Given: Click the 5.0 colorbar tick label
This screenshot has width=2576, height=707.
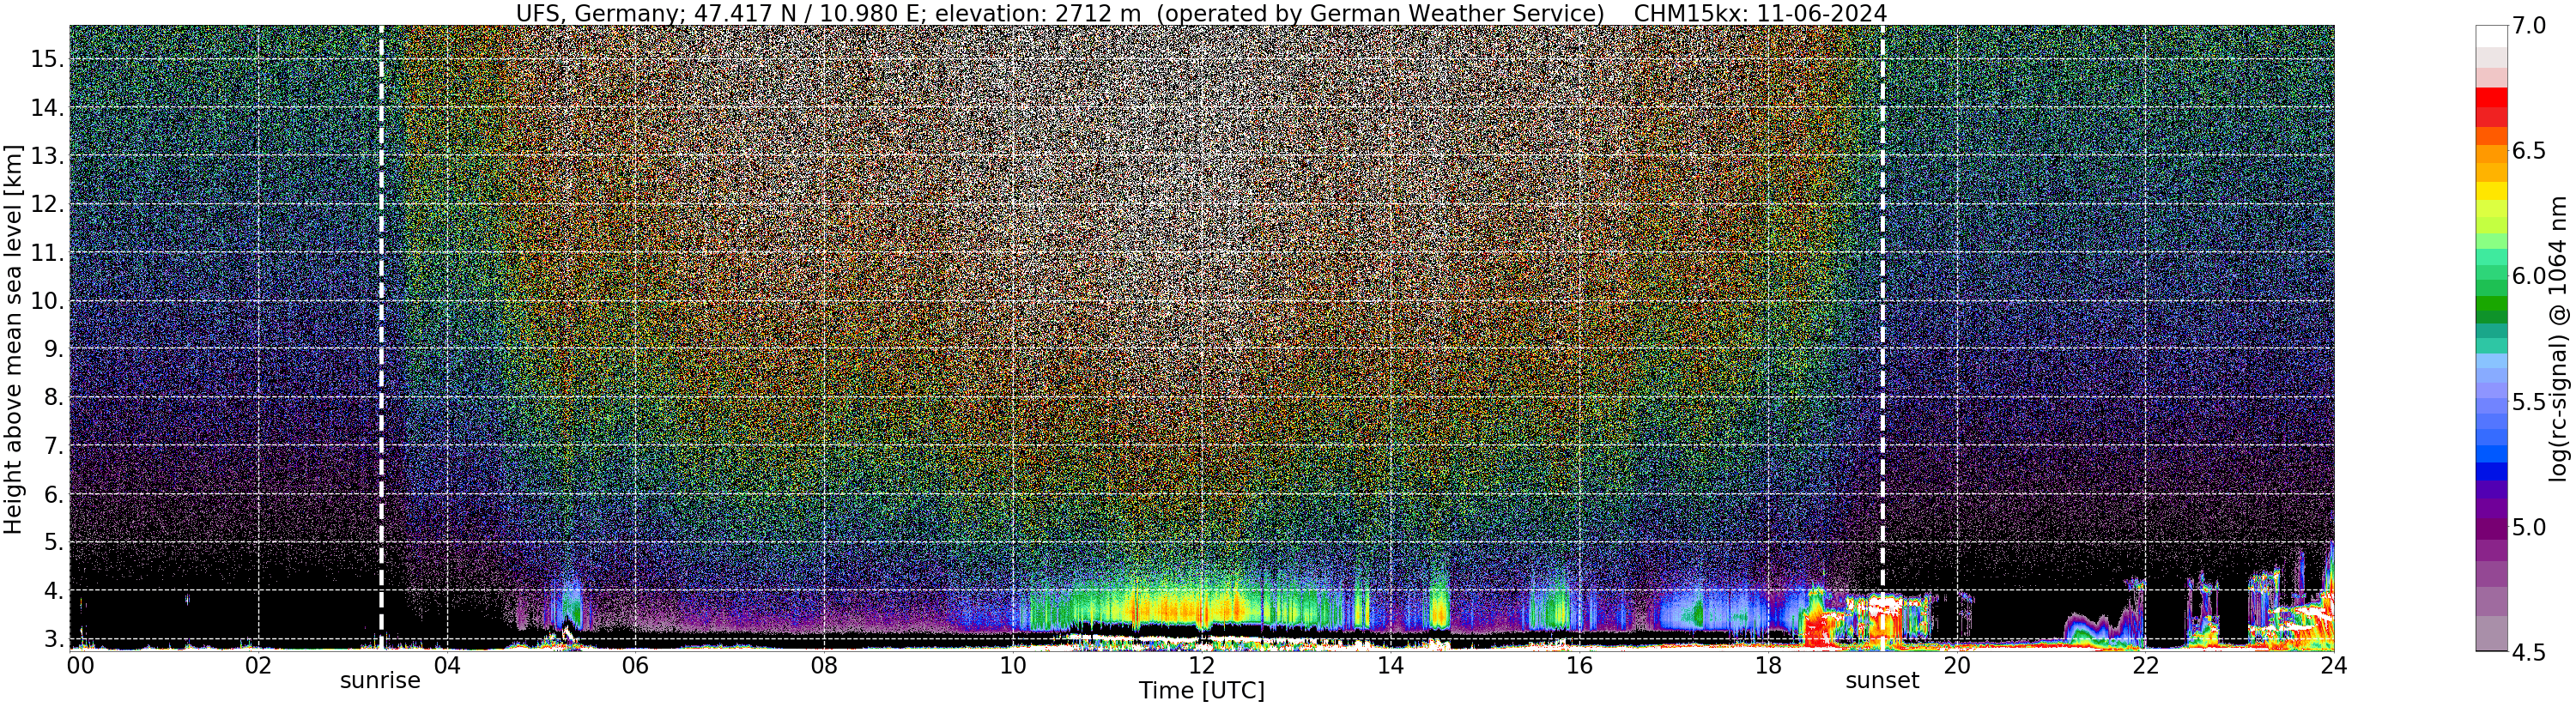Looking at the screenshot, I should pyautogui.click(x=2529, y=527).
